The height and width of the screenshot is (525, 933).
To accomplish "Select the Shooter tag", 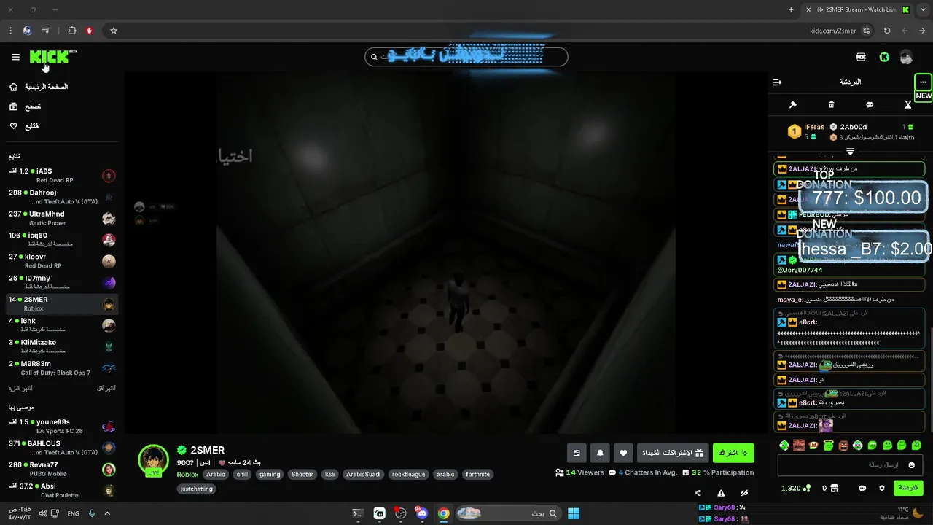I will click(302, 475).
